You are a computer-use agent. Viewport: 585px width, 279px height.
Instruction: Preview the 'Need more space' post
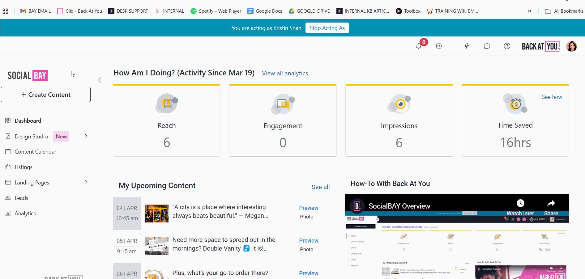point(309,241)
